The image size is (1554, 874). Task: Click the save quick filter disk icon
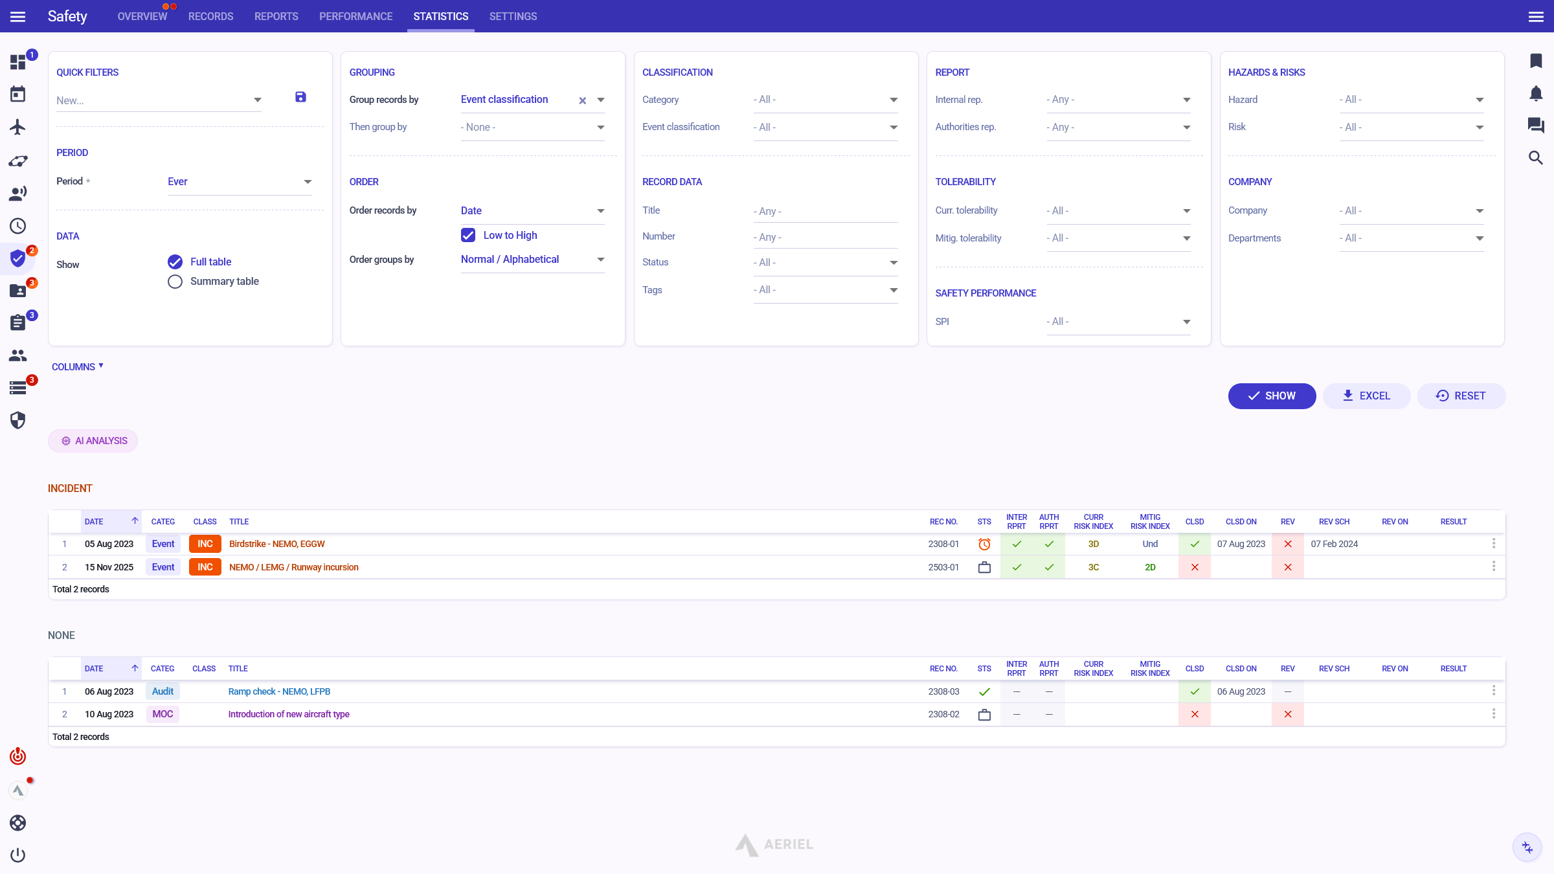(x=300, y=97)
